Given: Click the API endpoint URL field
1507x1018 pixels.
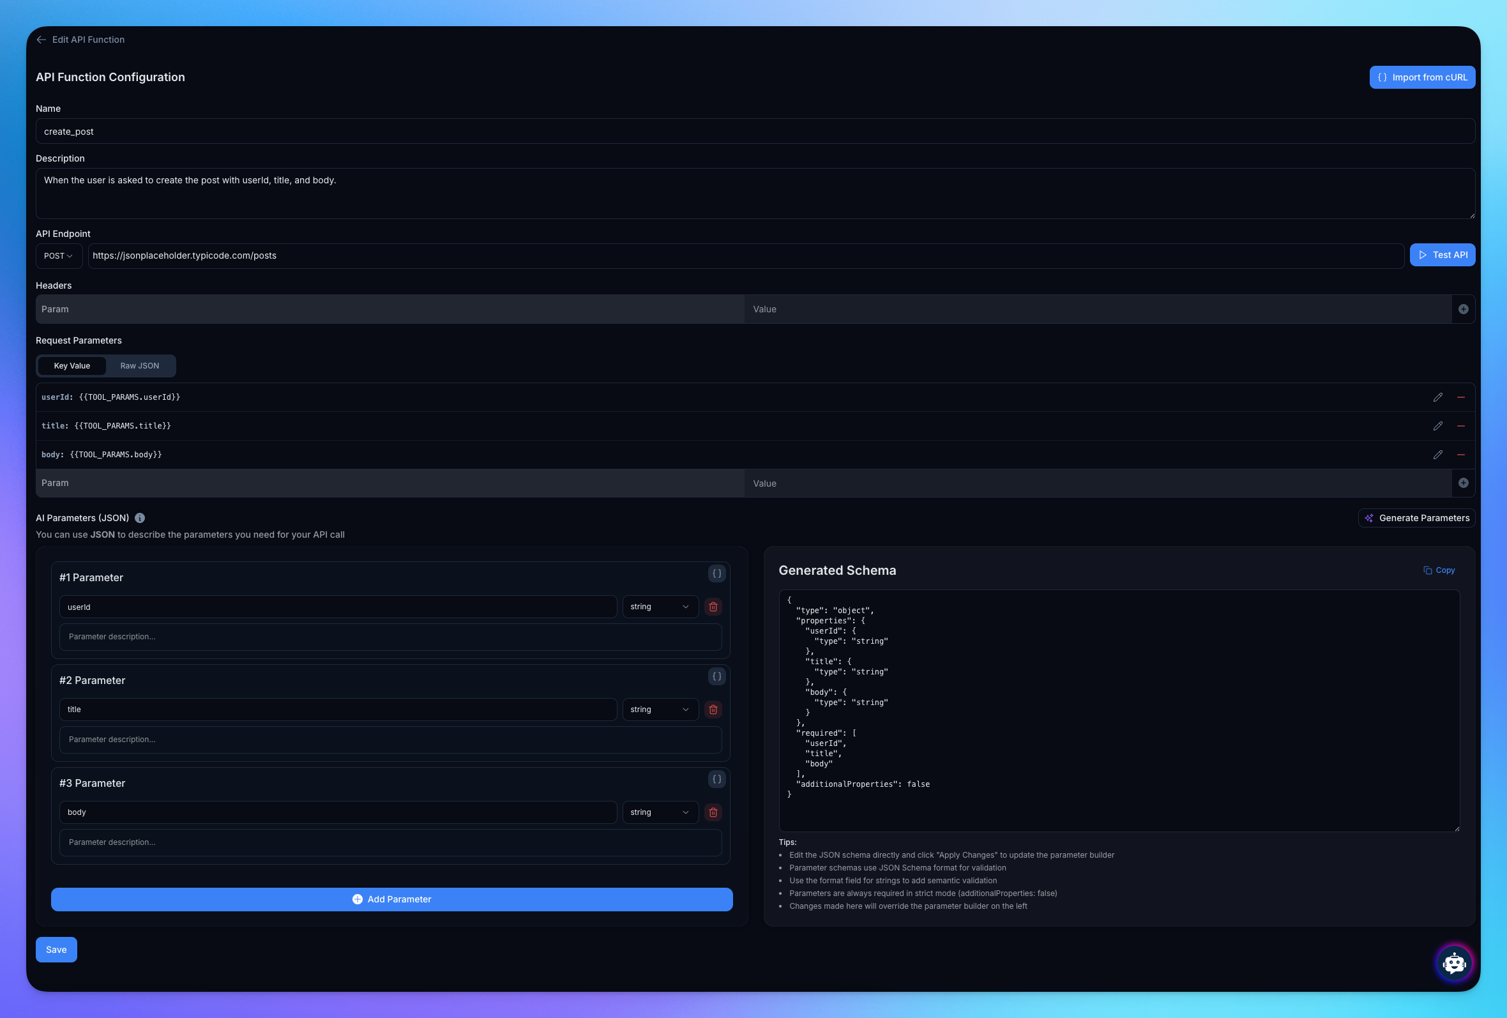Looking at the screenshot, I should [x=746, y=256].
